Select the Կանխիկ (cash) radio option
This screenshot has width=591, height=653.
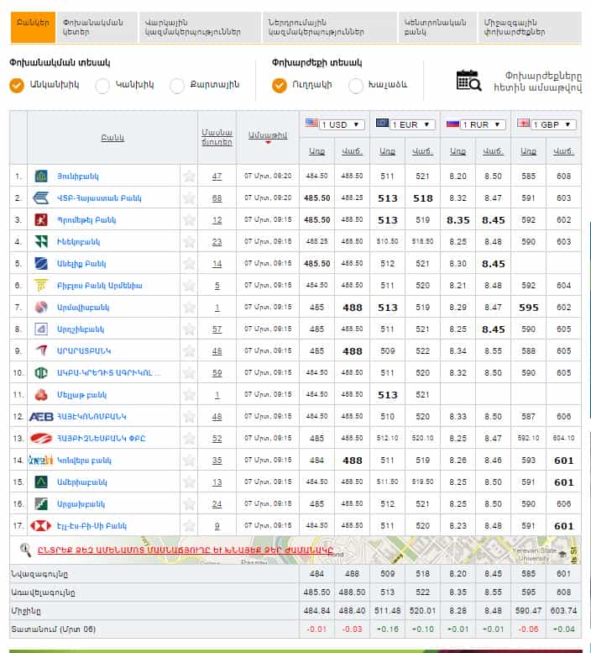102,85
